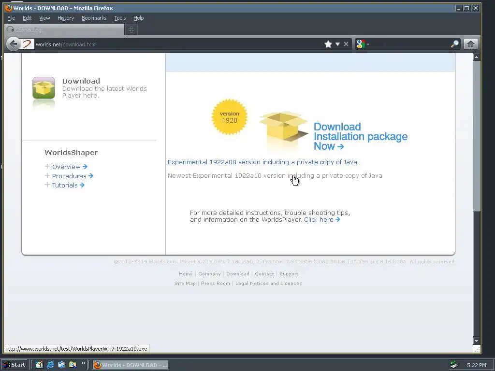Open a new tab with the plus button
Screen dimensions: 495x371
click(131, 29)
